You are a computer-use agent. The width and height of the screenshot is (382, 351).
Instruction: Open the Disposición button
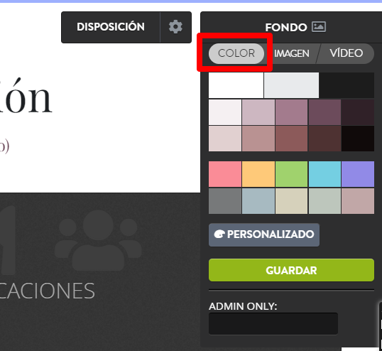(111, 27)
